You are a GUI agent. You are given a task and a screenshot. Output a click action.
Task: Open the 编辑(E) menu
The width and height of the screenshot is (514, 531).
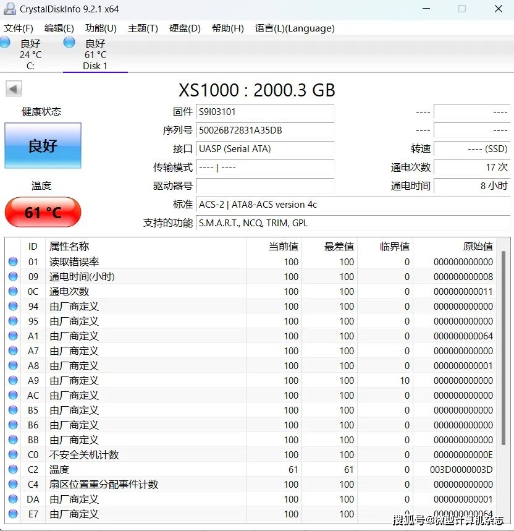pyautogui.click(x=59, y=28)
